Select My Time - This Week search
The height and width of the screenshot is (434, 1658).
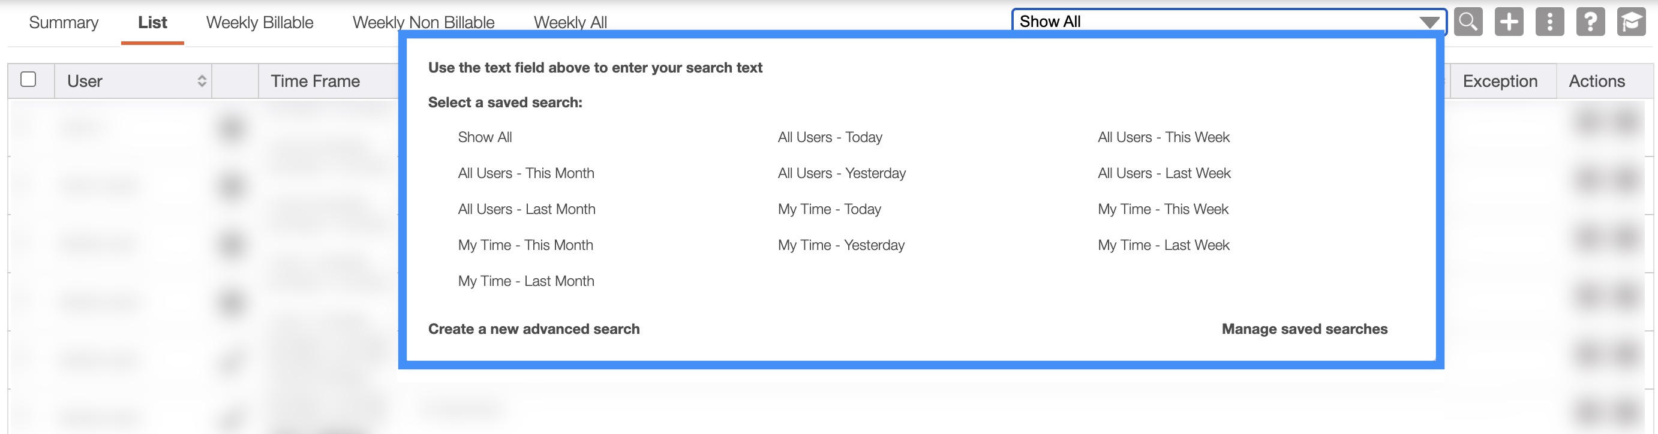tap(1163, 210)
